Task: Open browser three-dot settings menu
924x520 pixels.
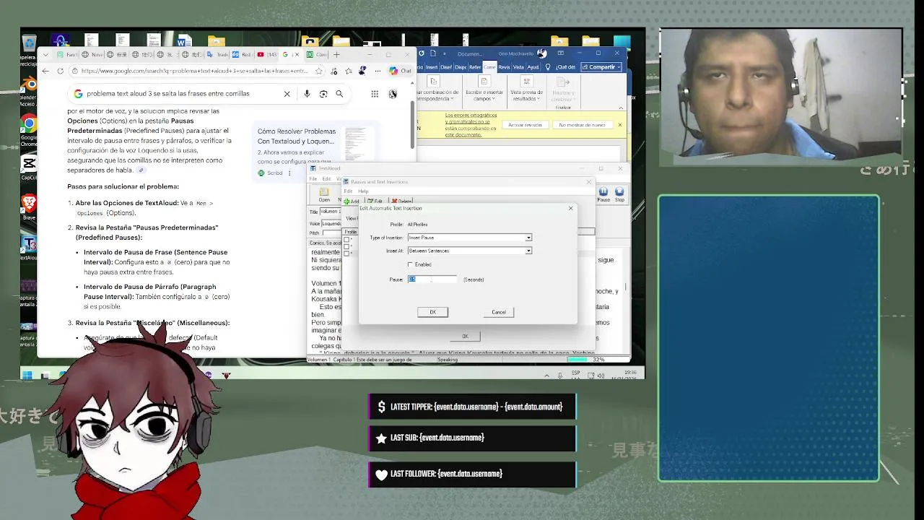Action: (x=378, y=71)
